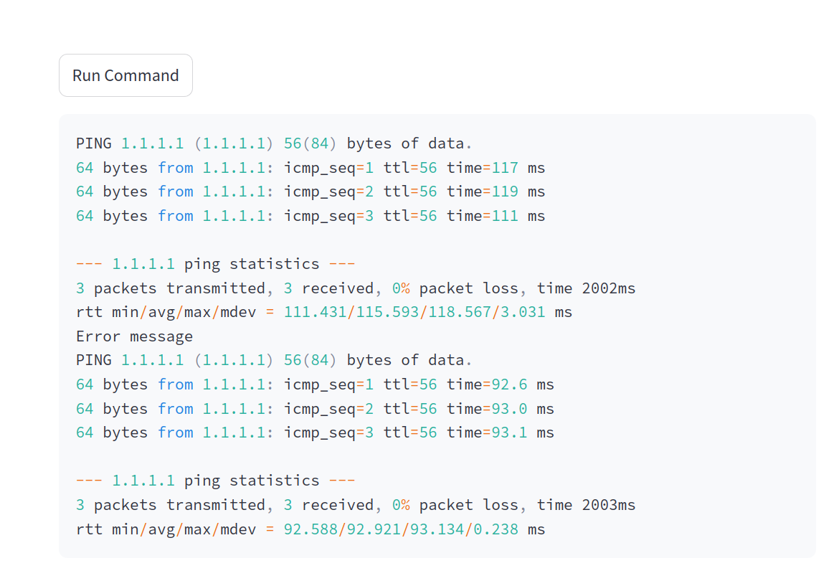Image resolution: width=834 pixels, height=581 pixels.
Task: Click the Error message text line
Action: click(135, 336)
